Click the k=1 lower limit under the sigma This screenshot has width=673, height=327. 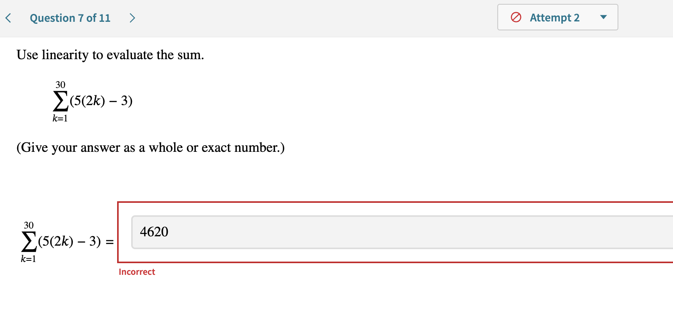point(61,118)
